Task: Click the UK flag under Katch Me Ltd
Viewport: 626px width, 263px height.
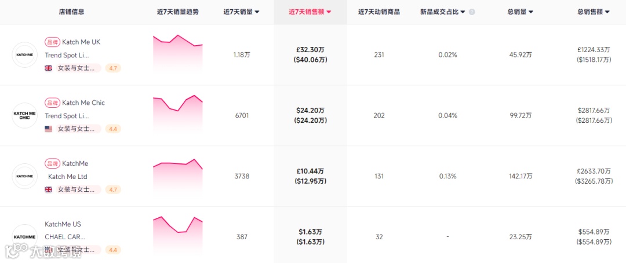Action: coord(49,189)
